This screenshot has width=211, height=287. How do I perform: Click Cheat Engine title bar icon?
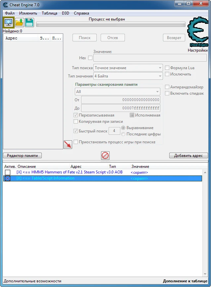(5, 5)
